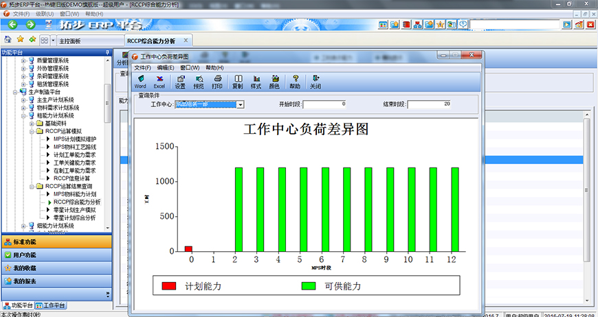Click the red 计划能力 legend swatch

(169, 285)
